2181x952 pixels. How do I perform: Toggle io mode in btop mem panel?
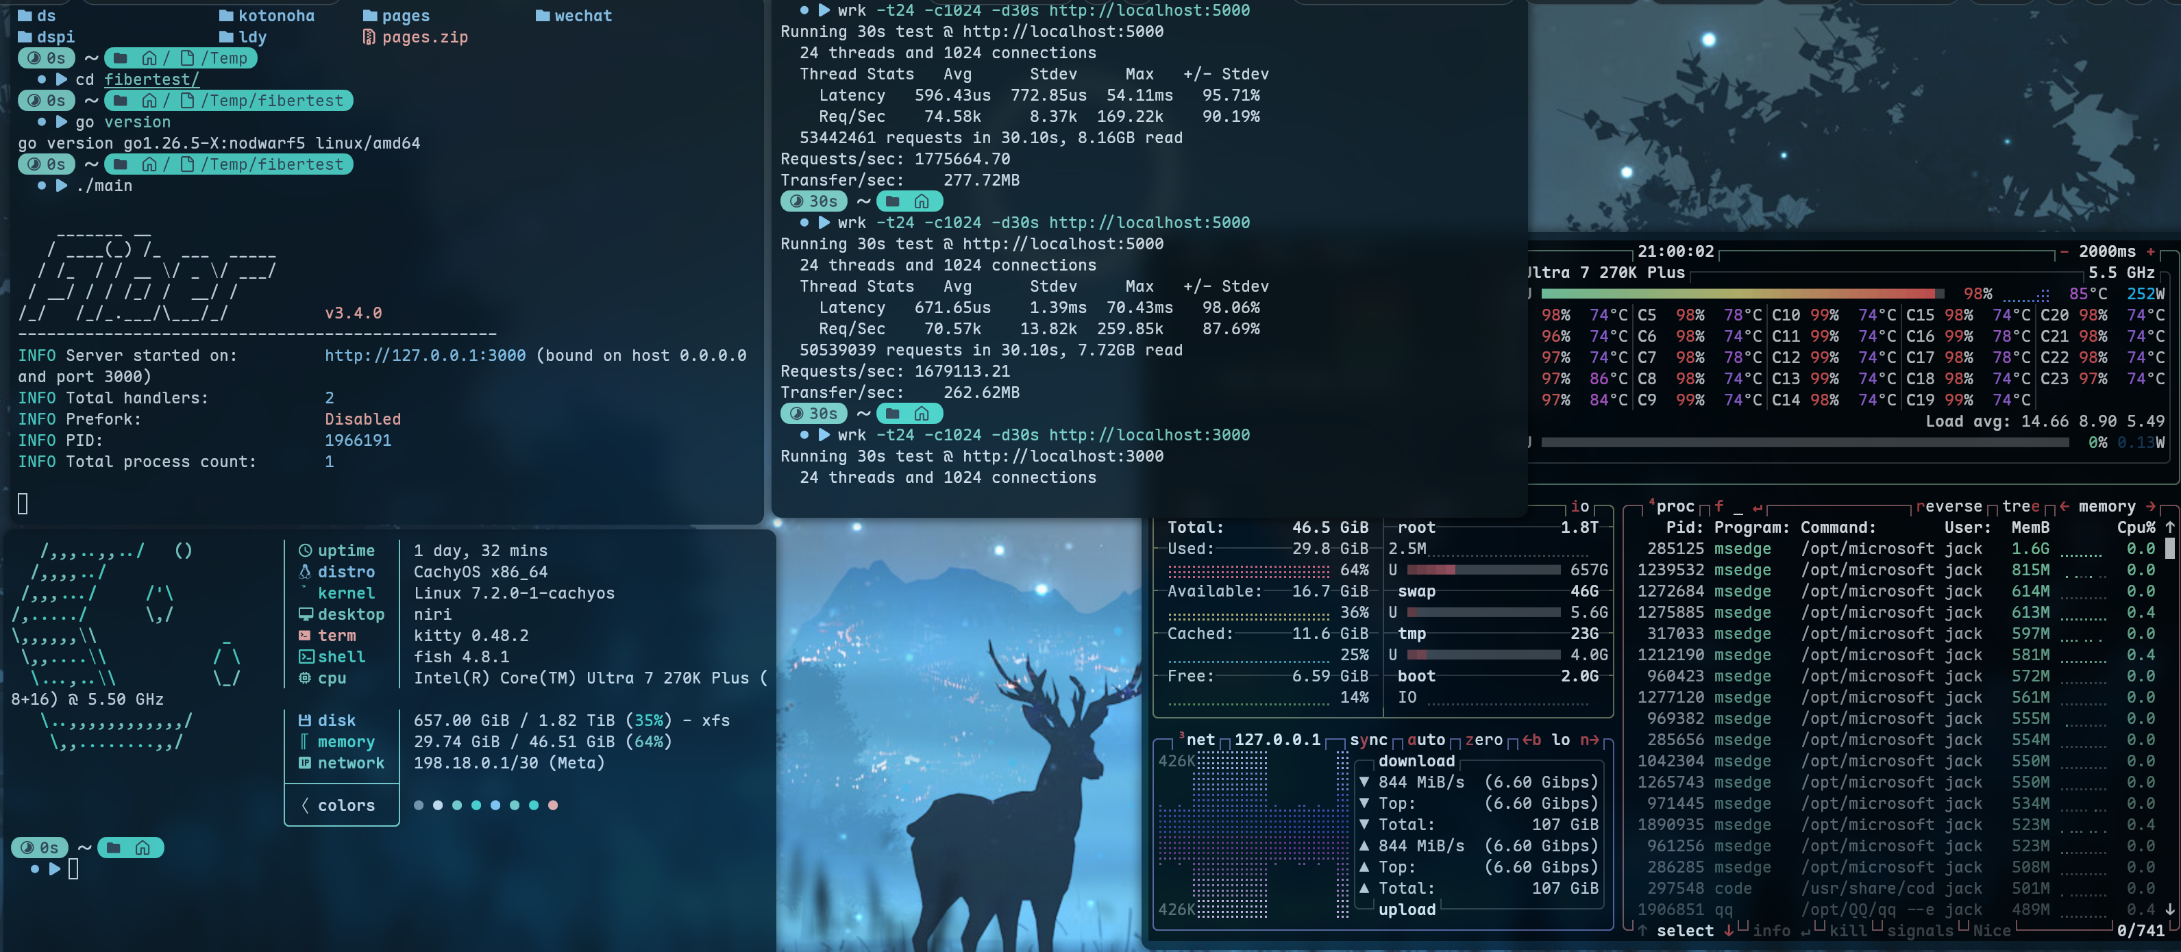(x=1580, y=507)
